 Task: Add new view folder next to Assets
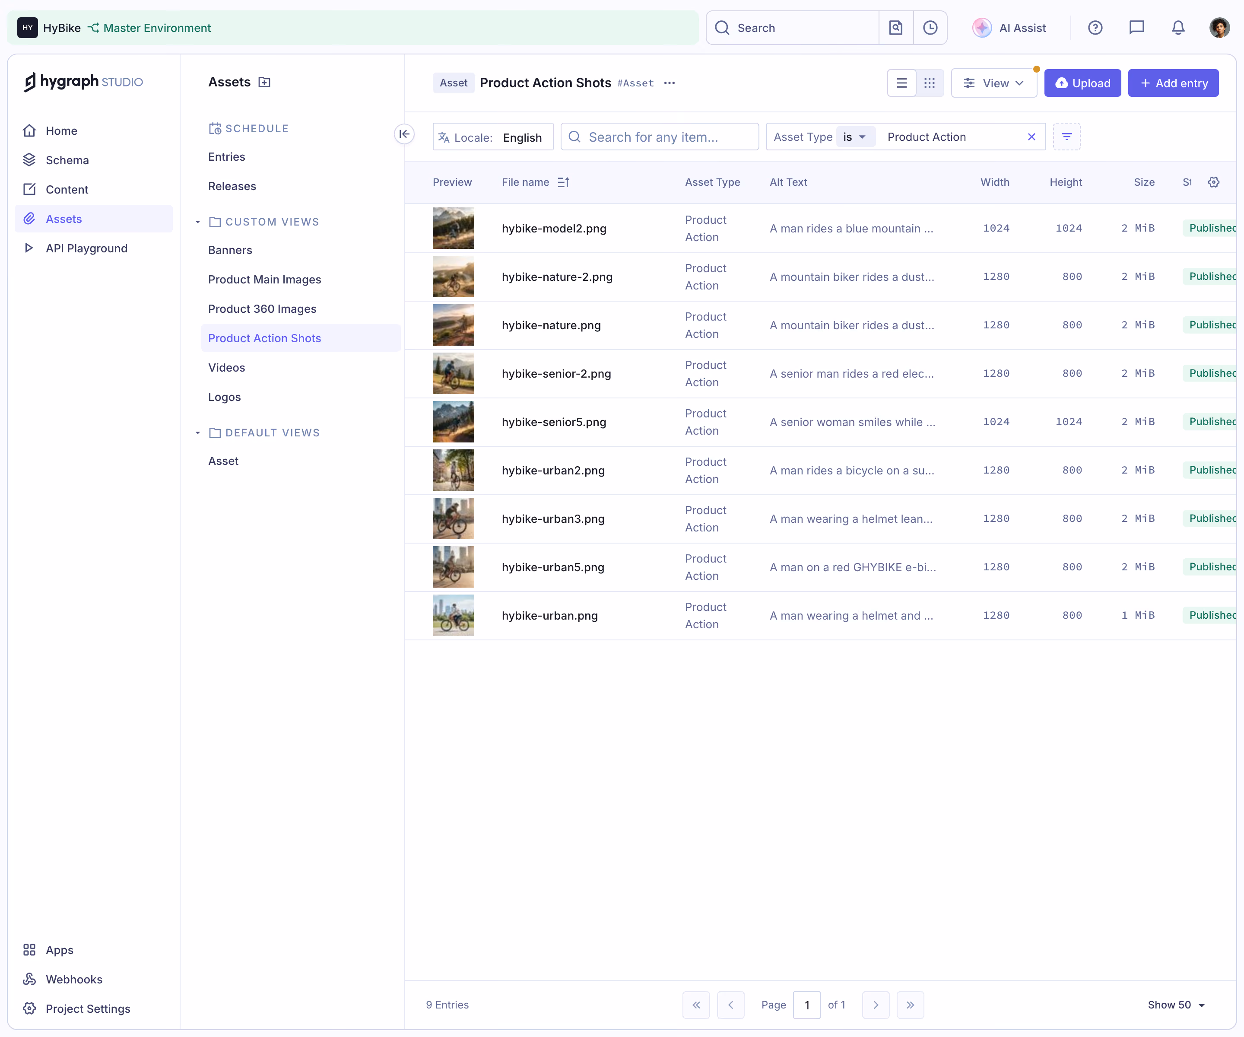point(264,83)
